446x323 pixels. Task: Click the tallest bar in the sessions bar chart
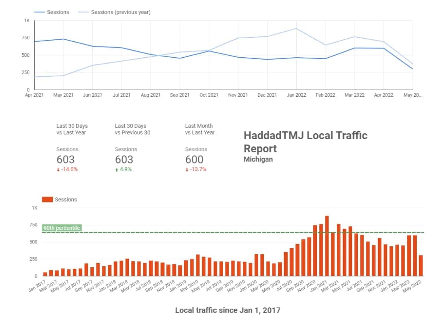[327, 246]
